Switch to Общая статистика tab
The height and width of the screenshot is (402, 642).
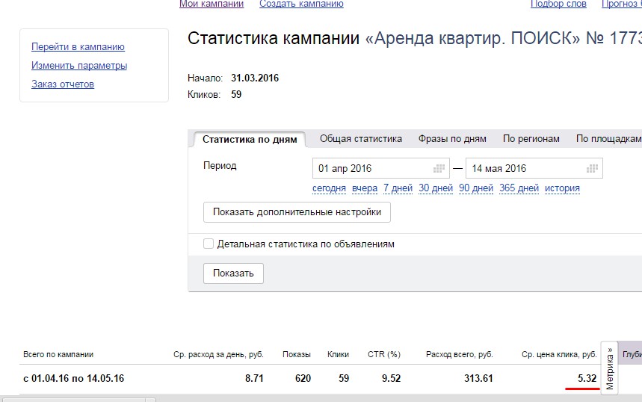[361, 139]
